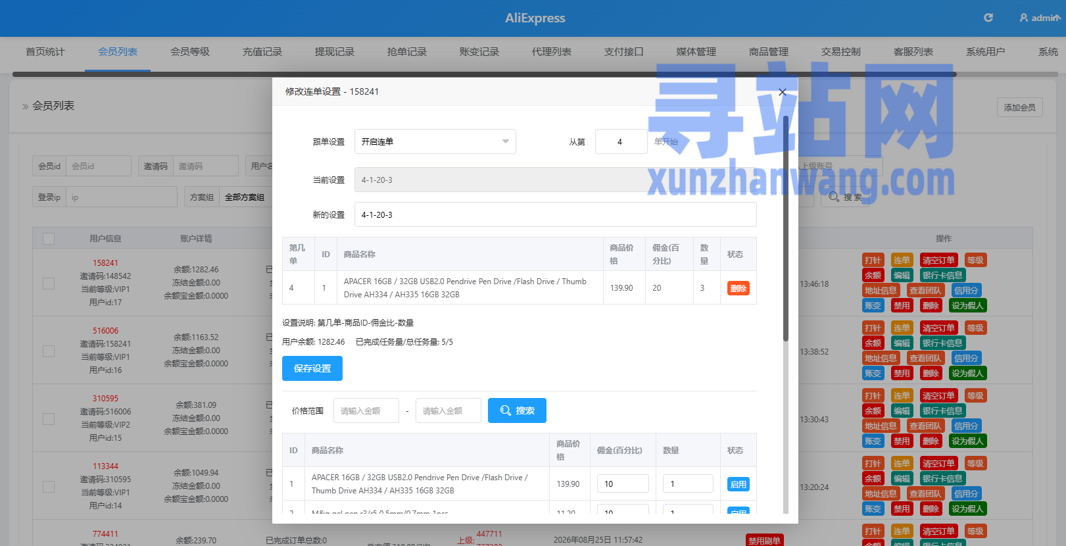
Task: Click 查看团队 for user 158241
Action: pos(925,290)
